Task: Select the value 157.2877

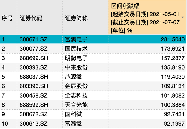Action: coord(173,58)
